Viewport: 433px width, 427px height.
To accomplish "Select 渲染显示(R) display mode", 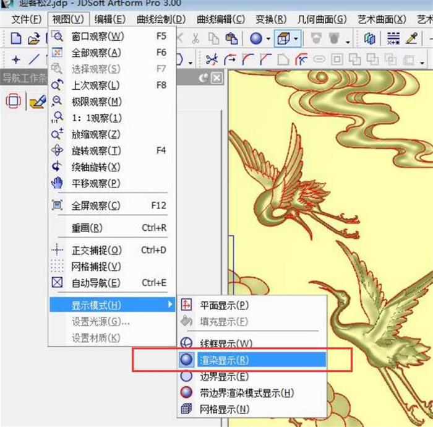I will [x=252, y=360].
